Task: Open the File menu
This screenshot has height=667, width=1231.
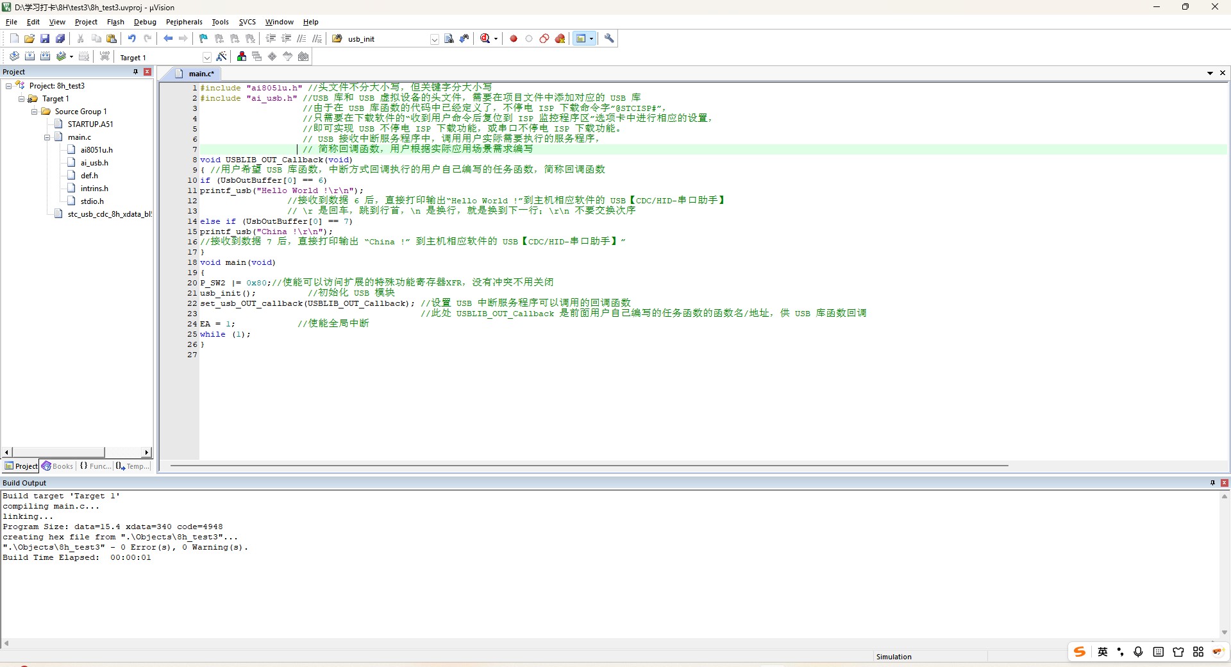Action: tap(12, 22)
